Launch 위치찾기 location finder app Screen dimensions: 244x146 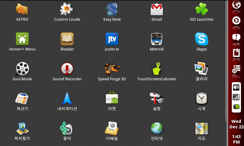[x=22, y=128]
